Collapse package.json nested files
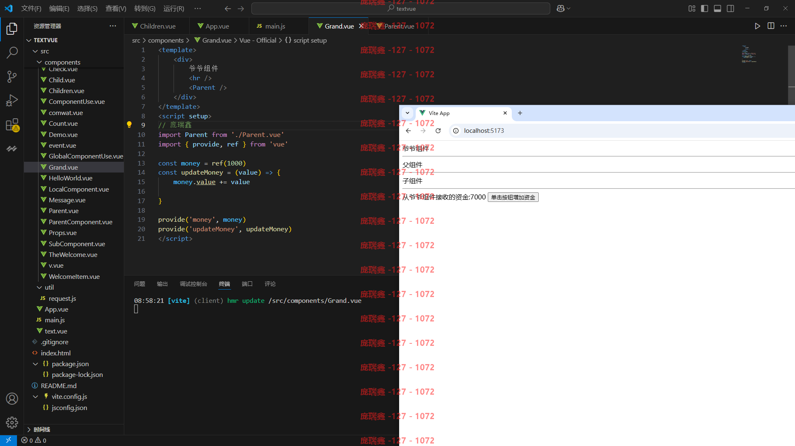 pos(36,364)
